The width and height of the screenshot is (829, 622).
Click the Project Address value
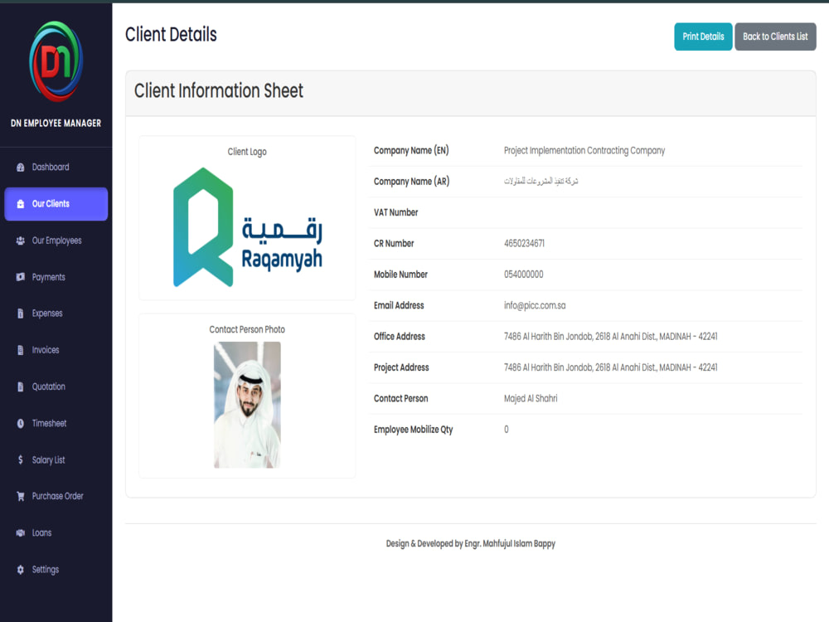tap(611, 367)
